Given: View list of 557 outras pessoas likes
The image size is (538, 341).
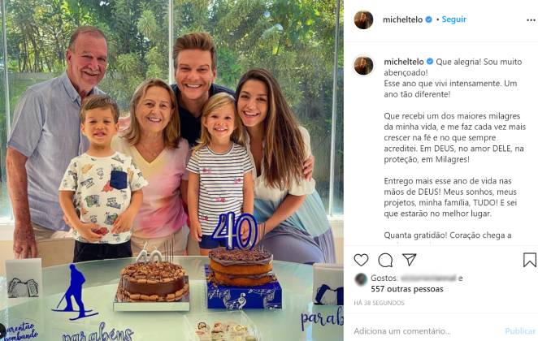Looking at the screenshot, I should (x=407, y=289).
